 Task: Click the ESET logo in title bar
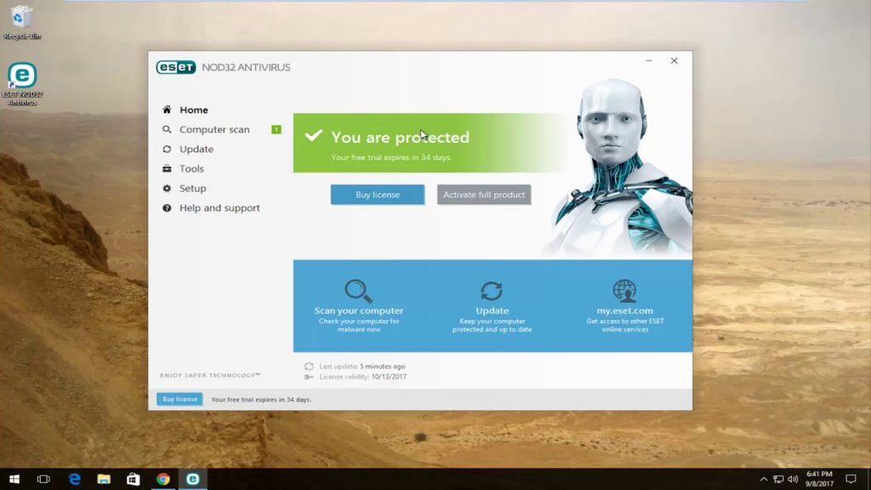176,67
